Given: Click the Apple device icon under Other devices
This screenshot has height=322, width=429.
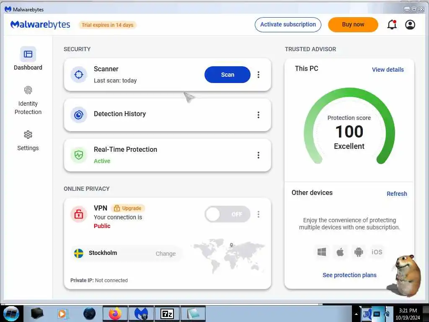Looking at the screenshot, I should (340, 252).
